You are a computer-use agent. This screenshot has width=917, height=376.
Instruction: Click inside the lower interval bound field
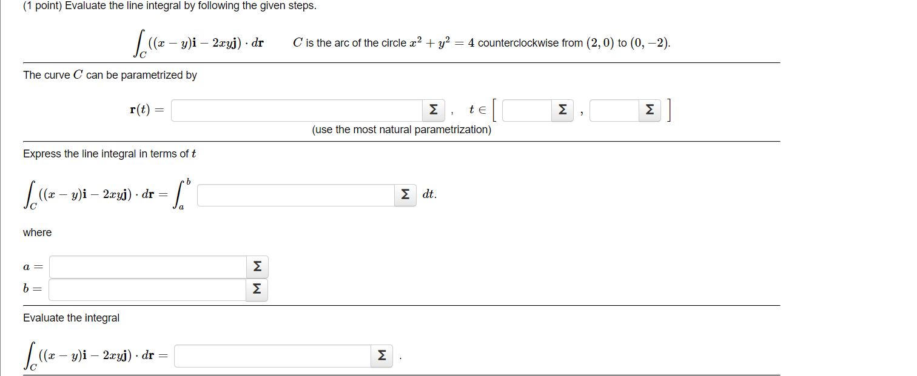(x=525, y=110)
